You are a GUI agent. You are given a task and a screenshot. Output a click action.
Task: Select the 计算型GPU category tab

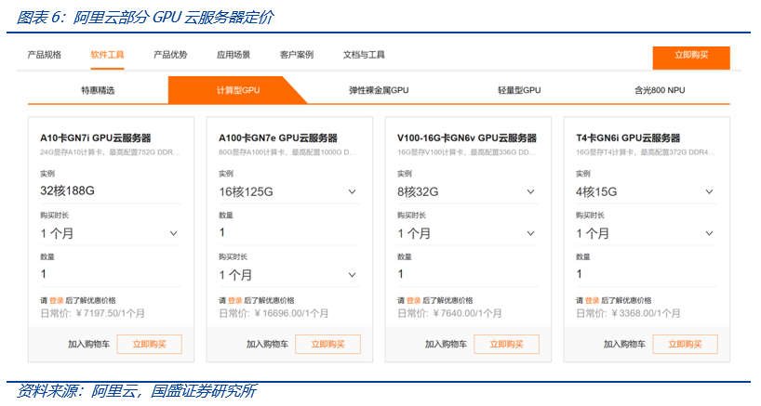pyautogui.click(x=238, y=90)
